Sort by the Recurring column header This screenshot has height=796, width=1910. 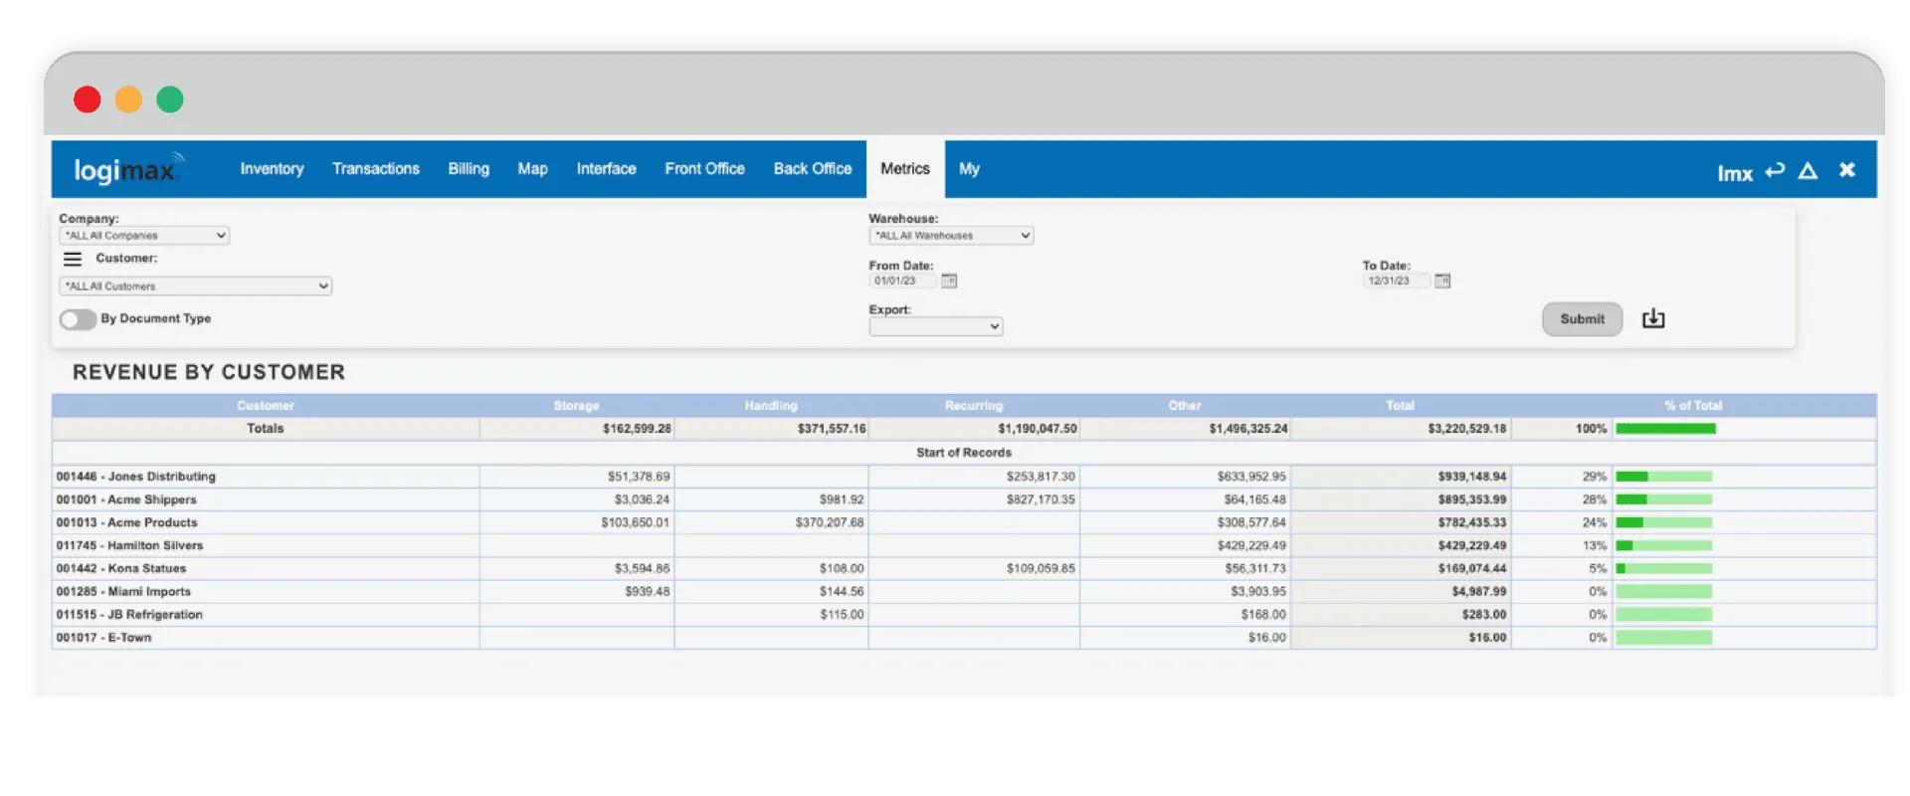974,406
